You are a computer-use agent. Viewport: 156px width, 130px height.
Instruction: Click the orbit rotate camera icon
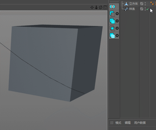tap(101, 8)
